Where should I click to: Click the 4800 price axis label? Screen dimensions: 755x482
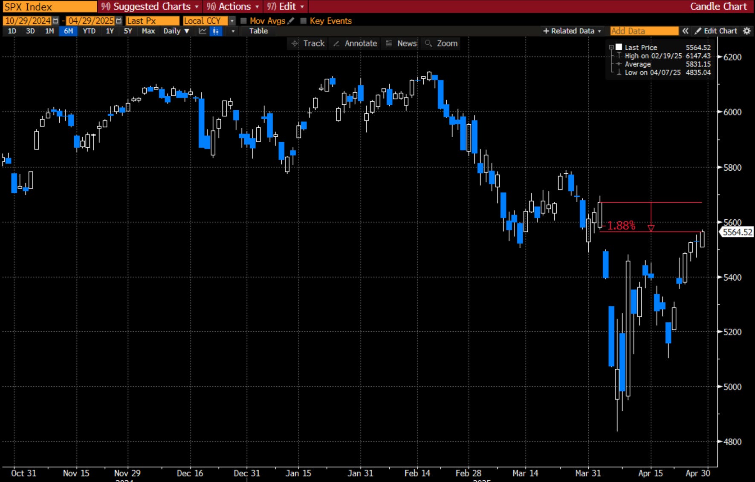(x=732, y=442)
